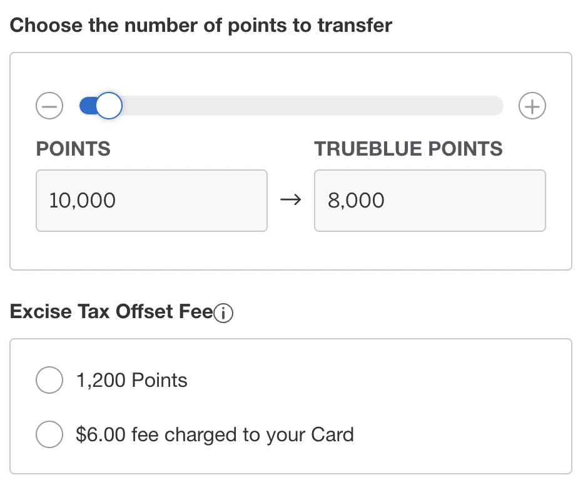588x490 pixels.
Task: Click the gray unfilled slider track
Action: point(312,106)
